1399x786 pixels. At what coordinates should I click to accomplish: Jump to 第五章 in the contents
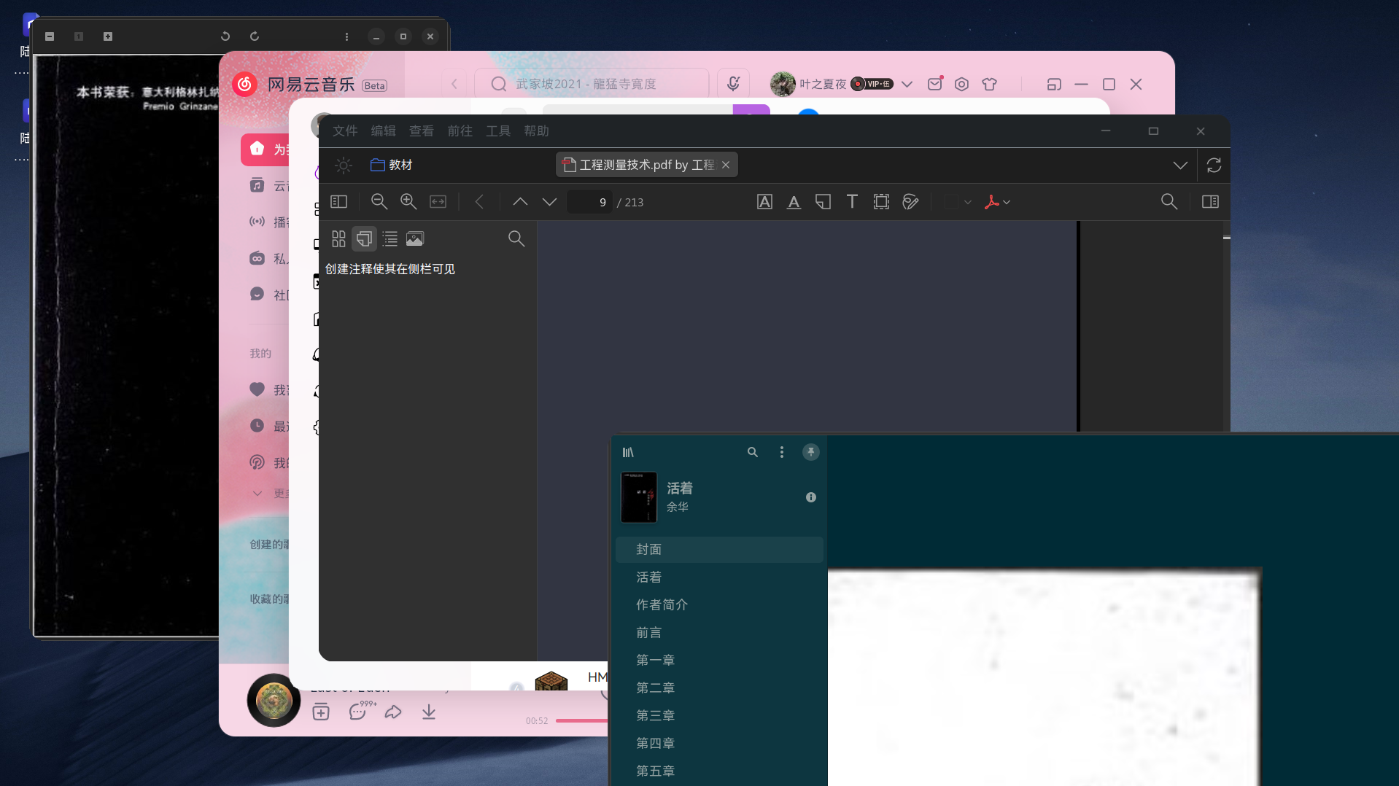(x=719, y=771)
